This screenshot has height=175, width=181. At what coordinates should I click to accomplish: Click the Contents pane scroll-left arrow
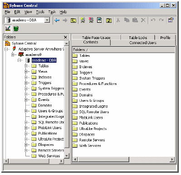pyautogui.click(x=75, y=160)
